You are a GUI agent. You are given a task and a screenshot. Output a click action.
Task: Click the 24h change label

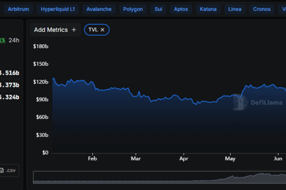click(x=15, y=40)
